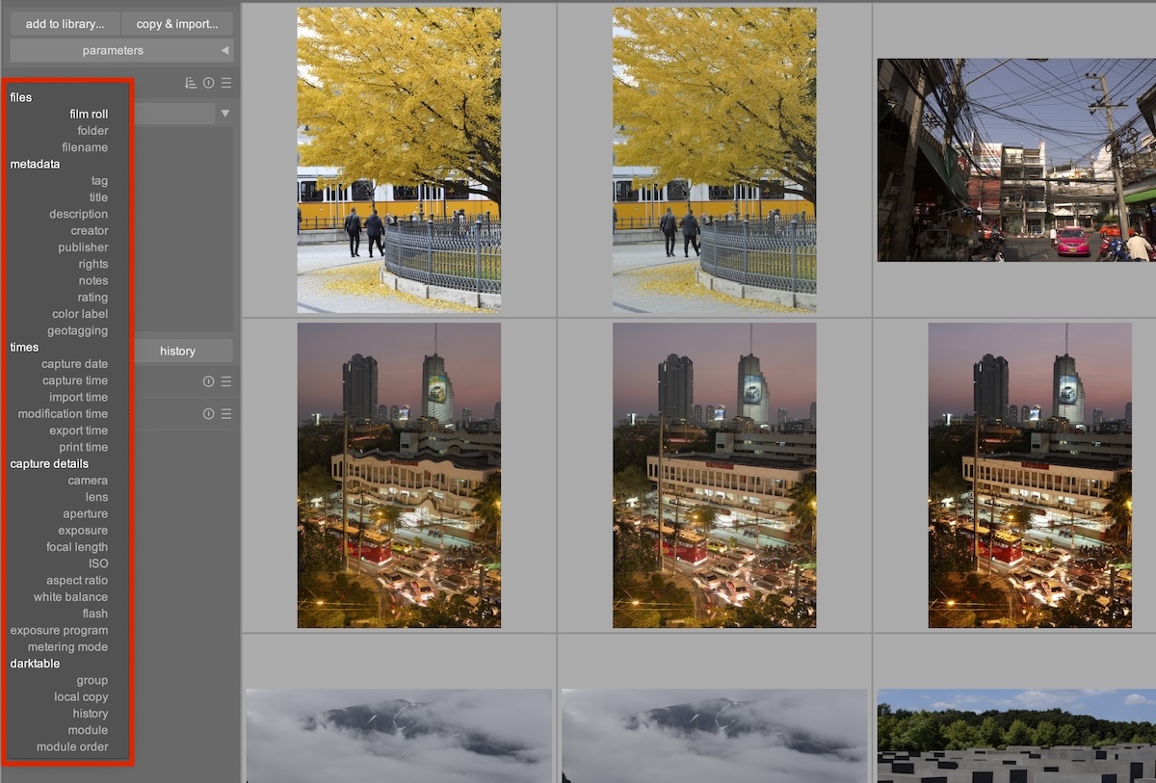Choose metering mode option
Image resolution: width=1156 pixels, height=783 pixels.
pyautogui.click(x=67, y=647)
